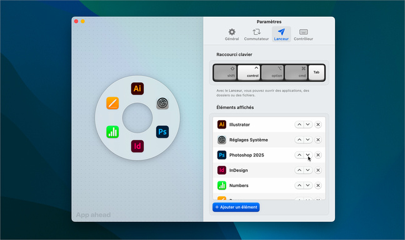The height and width of the screenshot is (240, 405).
Task: Move Numbers up in the list
Action: point(299,185)
